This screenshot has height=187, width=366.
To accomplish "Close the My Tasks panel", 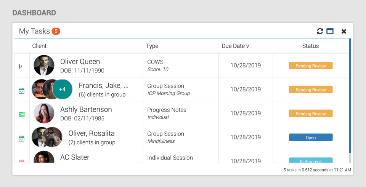I will (344, 31).
